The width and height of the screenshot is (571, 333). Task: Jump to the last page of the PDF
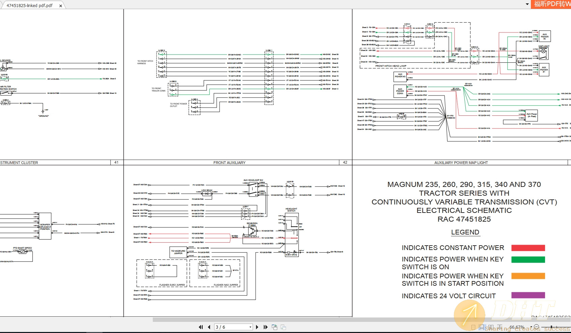point(265,327)
